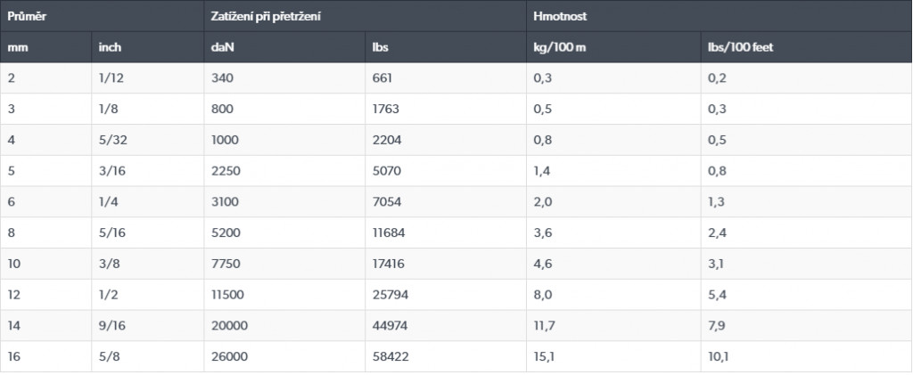Select the "lbs/100 feet" column header
This screenshot has width=913, height=375.
(739, 47)
